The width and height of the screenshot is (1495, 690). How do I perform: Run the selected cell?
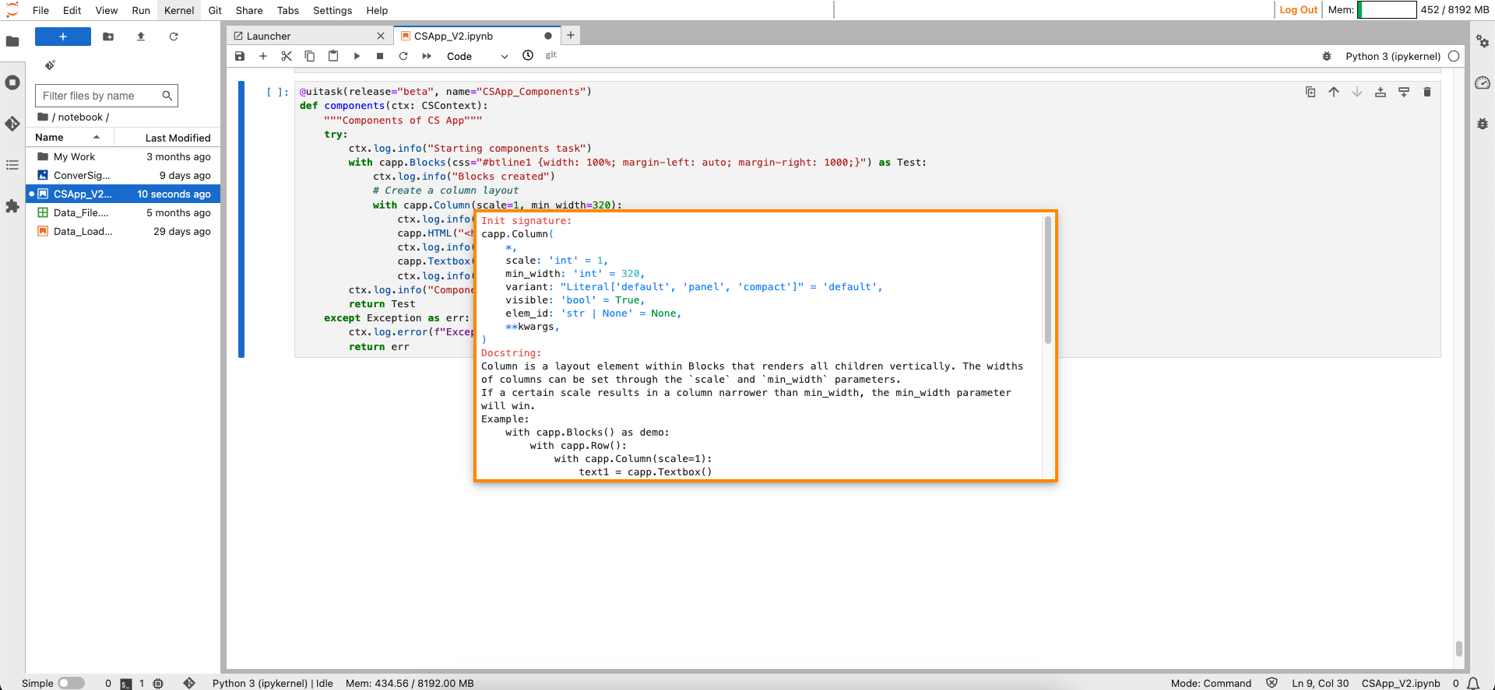click(357, 56)
